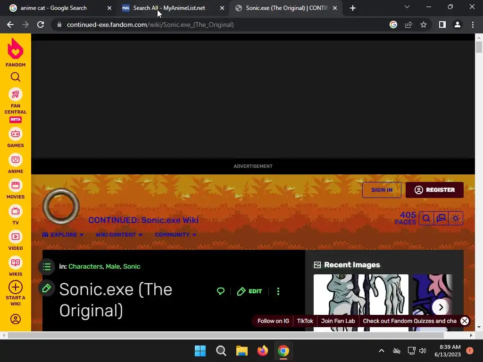Open the tab search chevron dropdown

click(x=407, y=7)
